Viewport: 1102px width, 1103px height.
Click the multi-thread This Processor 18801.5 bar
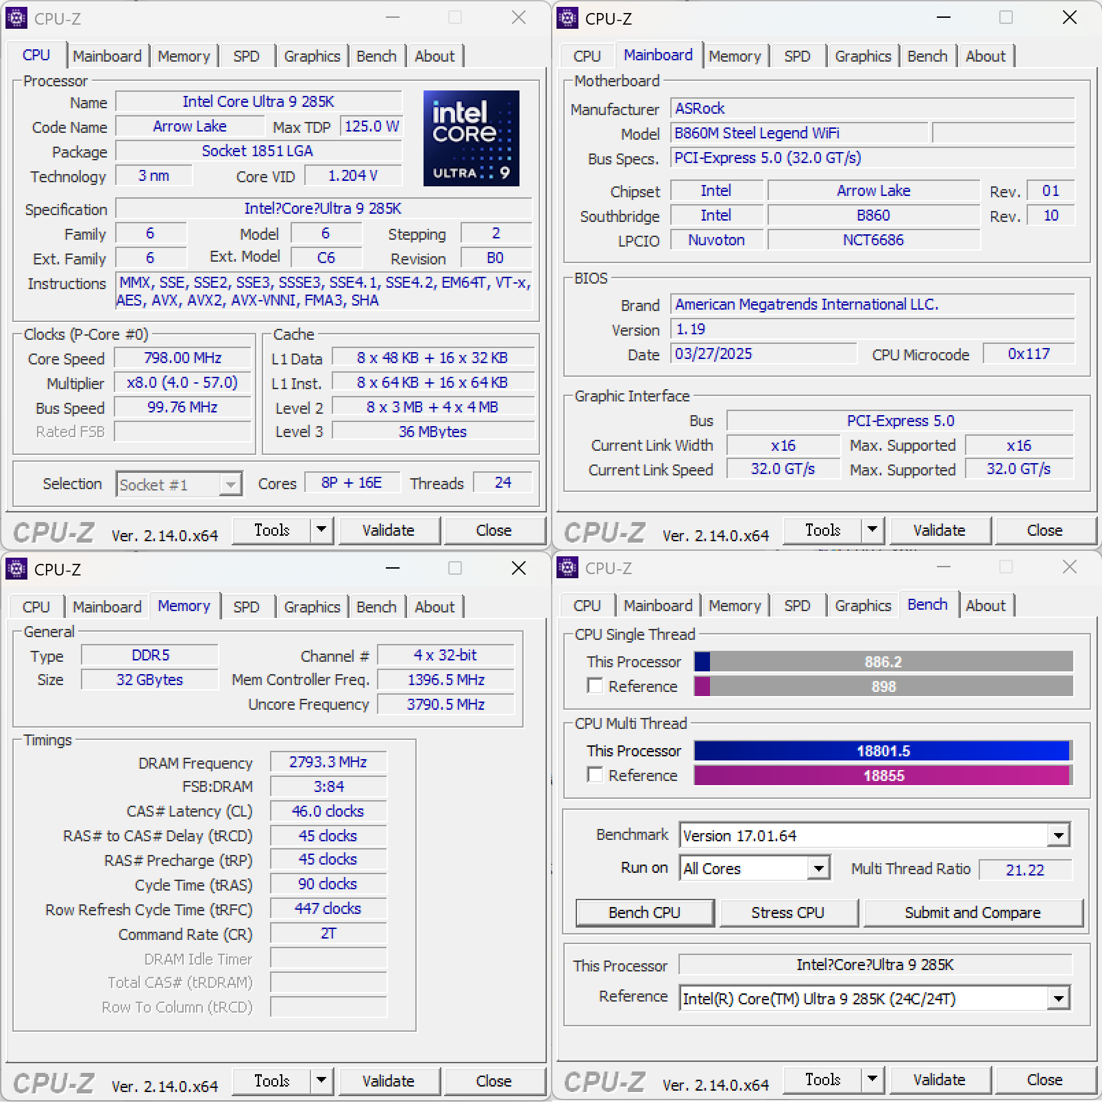pos(883,751)
